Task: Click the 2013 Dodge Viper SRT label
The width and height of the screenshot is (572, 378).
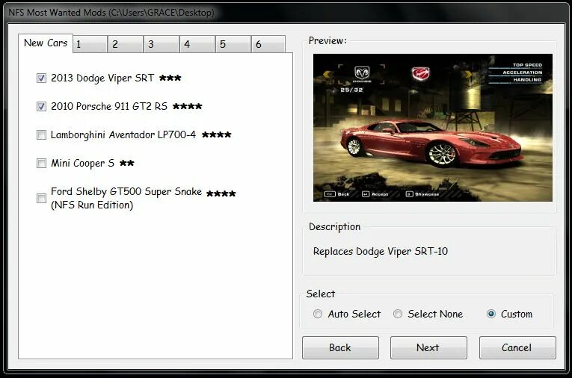Action: (x=102, y=78)
